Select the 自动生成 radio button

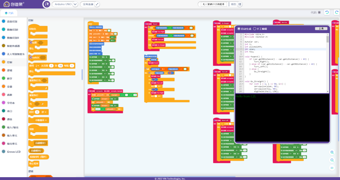click(x=239, y=29)
